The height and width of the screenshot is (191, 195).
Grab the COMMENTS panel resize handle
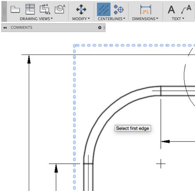pos(104,28)
